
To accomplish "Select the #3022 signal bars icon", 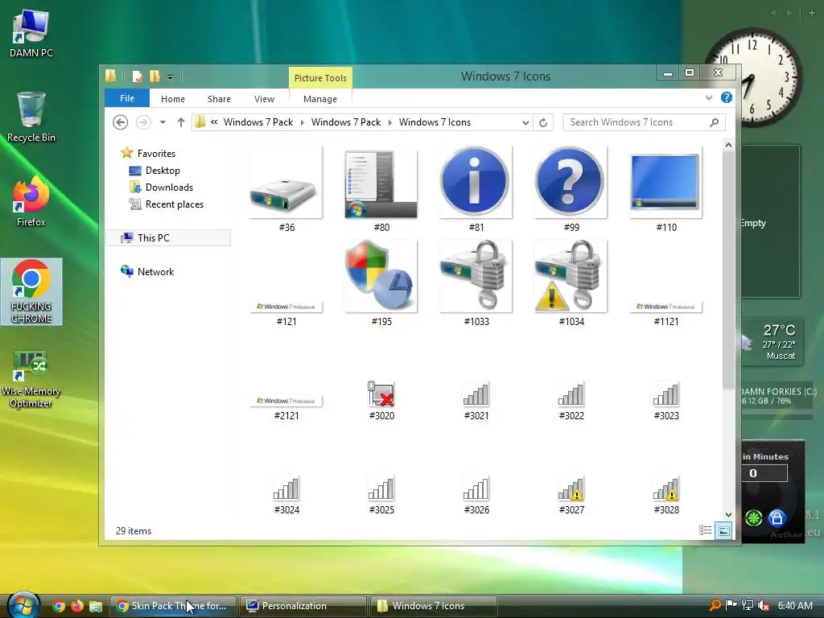I will click(571, 394).
